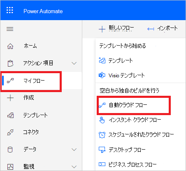Image resolution: width=186 pixels, height=171 pixels.
Task: Select アクション 項目 in sidebar
Action: (x=38, y=63)
